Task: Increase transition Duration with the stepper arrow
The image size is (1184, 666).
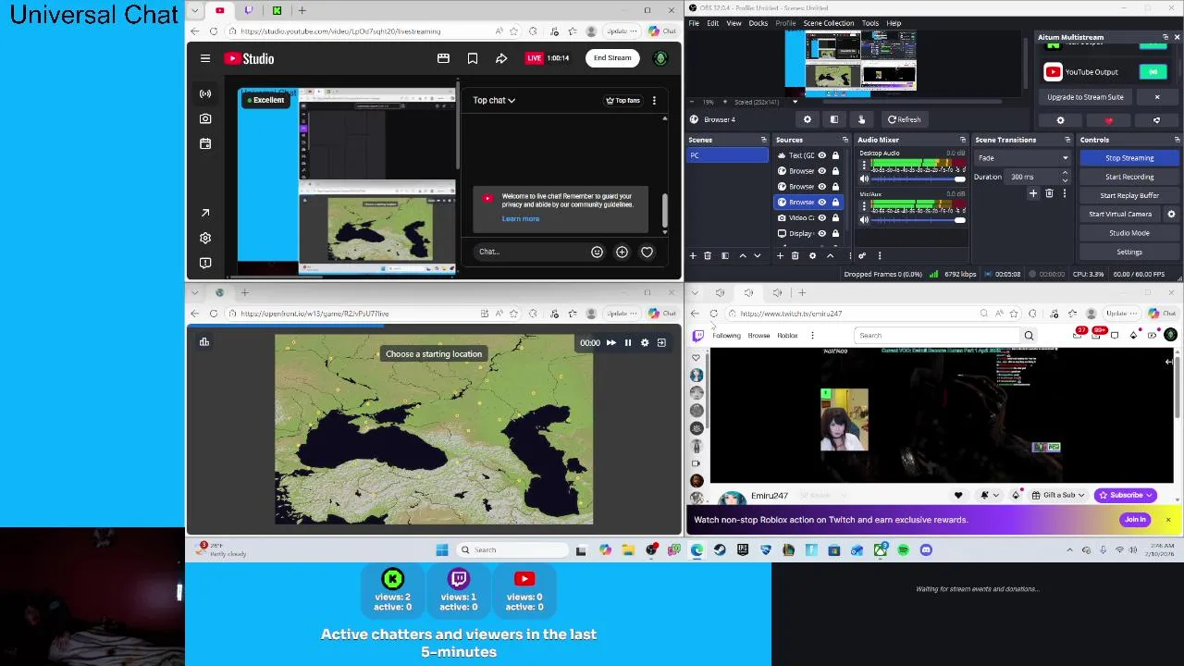Action: (x=1065, y=173)
